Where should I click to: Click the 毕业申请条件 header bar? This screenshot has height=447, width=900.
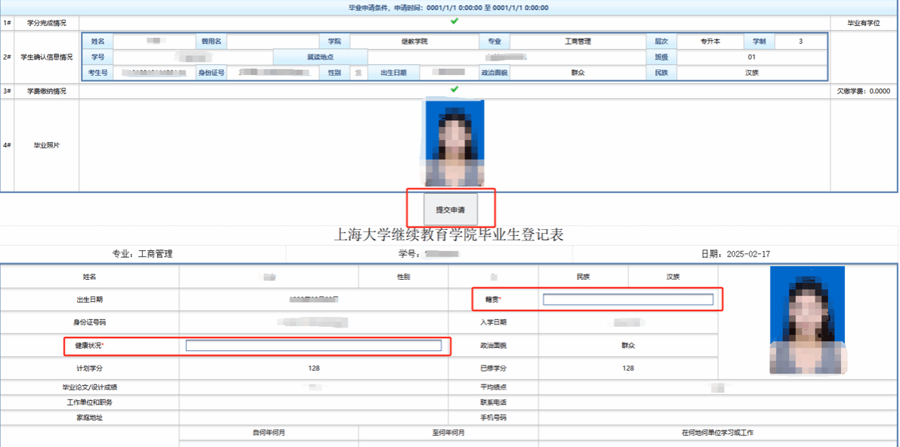[x=449, y=8]
